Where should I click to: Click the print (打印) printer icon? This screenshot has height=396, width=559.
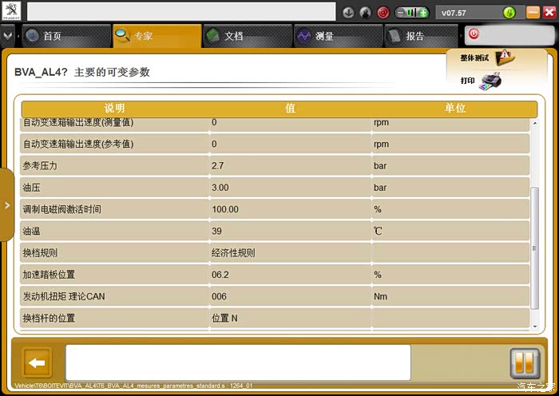[x=490, y=81]
